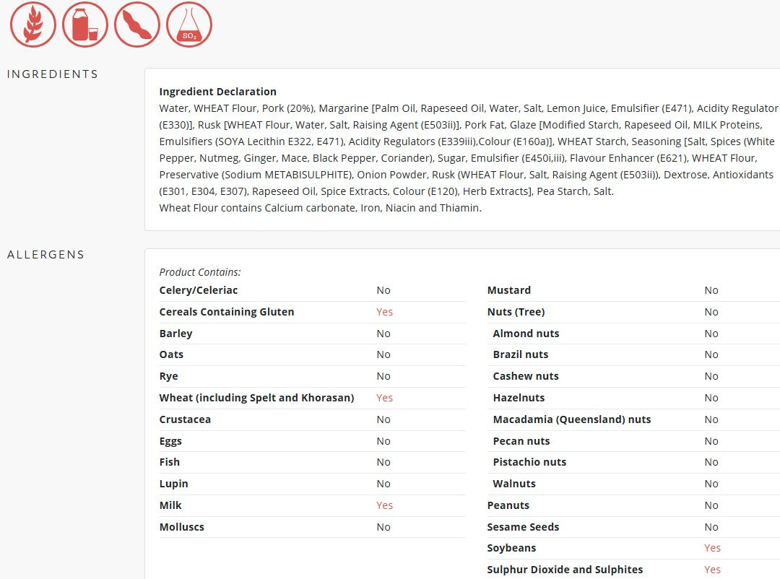Click Yes value beside Soybeans

(712, 548)
